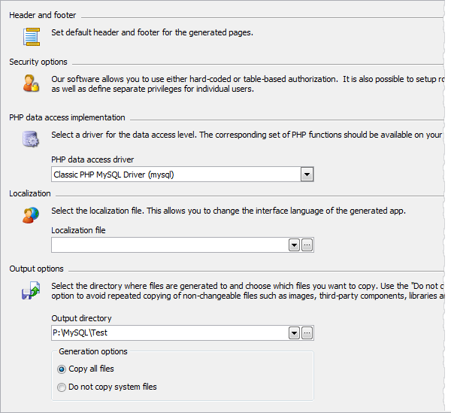The height and width of the screenshot is (413, 451).
Task: Click the Security options user lock icon
Action: click(31, 83)
